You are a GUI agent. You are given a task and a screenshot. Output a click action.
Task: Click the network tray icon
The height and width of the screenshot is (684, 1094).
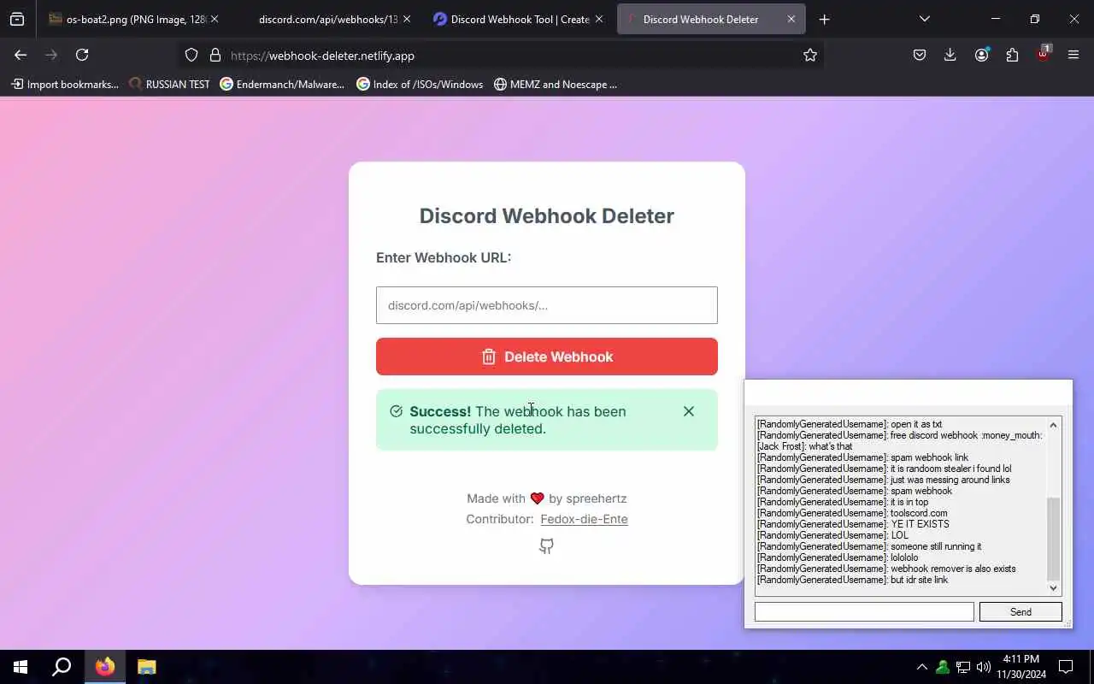click(962, 667)
